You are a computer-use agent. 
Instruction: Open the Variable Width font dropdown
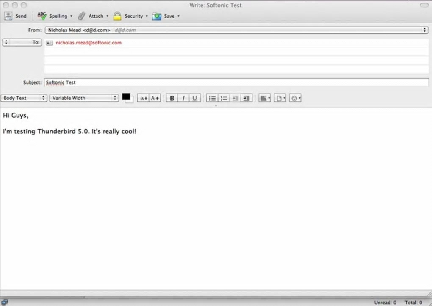(x=84, y=98)
